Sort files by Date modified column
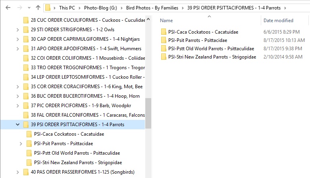Viewport: 310px width, 178px height. tap(278, 21)
